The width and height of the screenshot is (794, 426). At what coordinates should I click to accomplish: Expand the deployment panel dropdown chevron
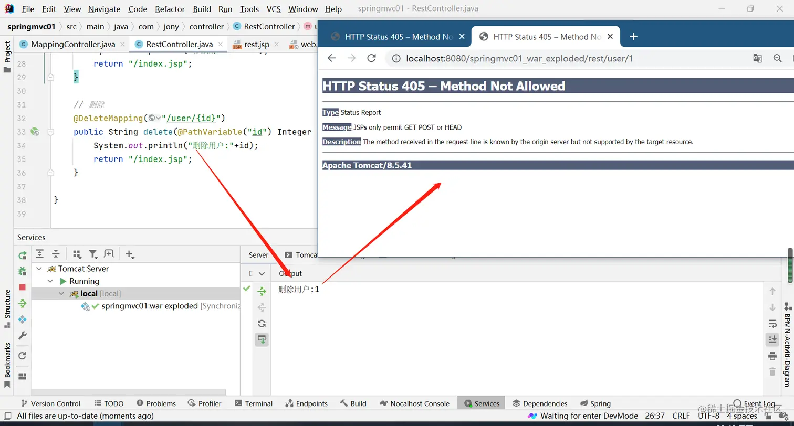[x=262, y=273]
